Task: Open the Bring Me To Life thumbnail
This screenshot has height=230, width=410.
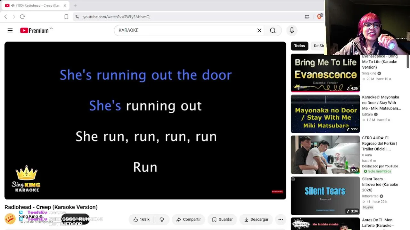Action: coord(325,73)
